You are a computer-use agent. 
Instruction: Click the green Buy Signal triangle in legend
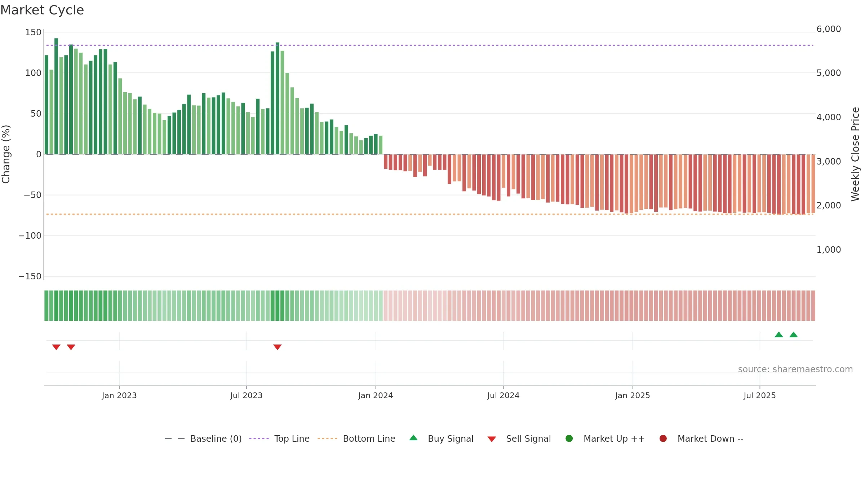[413, 438]
